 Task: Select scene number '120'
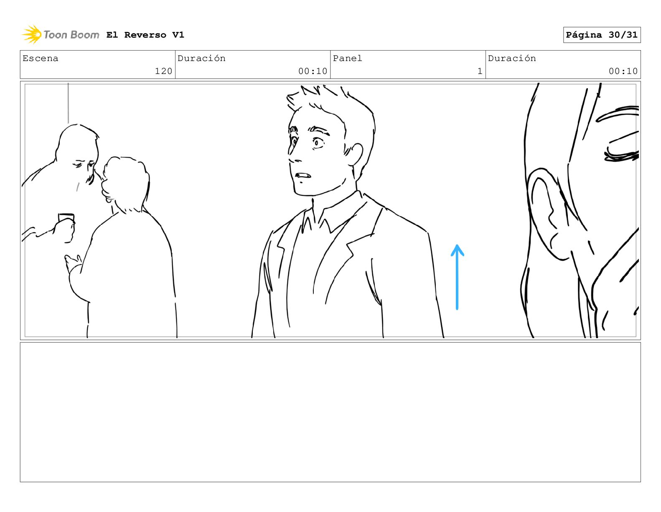click(163, 71)
